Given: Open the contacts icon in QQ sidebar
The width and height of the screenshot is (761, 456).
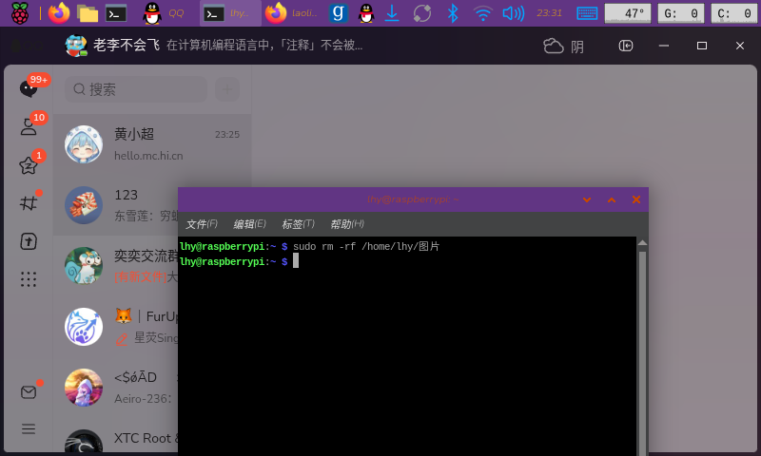Looking at the screenshot, I should click(x=29, y=127).
